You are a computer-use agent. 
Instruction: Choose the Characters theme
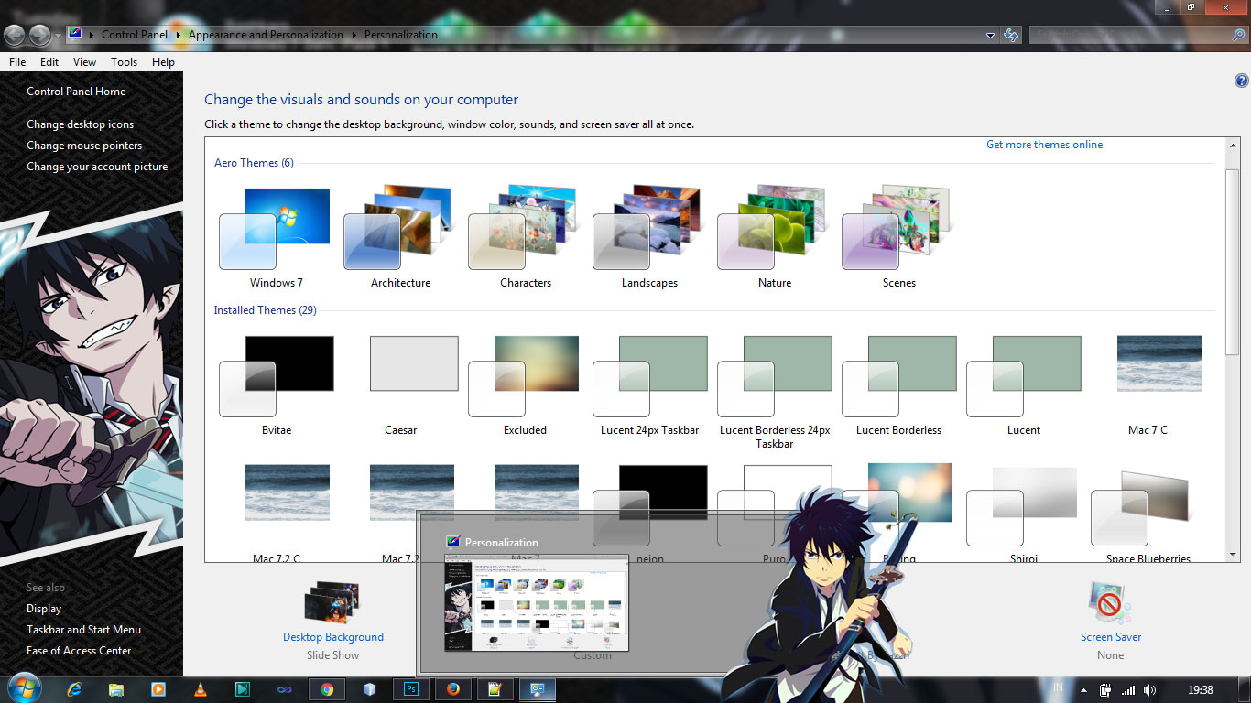coord(525,236)
